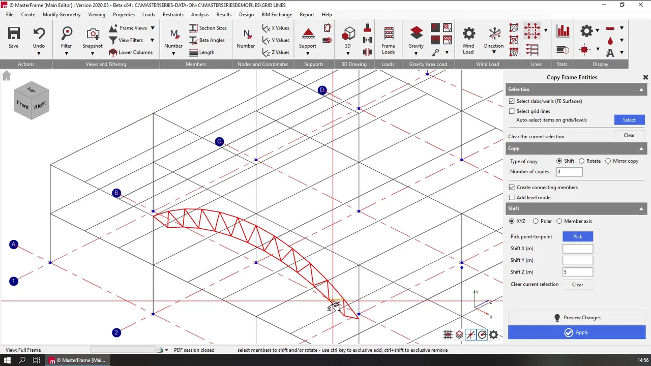This screenshot has width=651, height=366.
Task: Choose Polar shift option
Action: (536, 221)
